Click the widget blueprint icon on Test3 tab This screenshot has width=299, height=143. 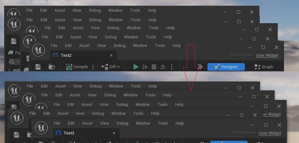(58, 133)
